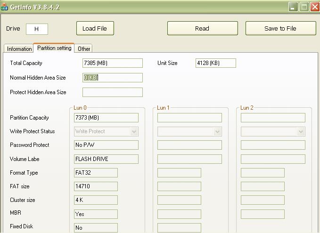
Task: Click Lun 1 Format Type field
Action: point(179,173)
